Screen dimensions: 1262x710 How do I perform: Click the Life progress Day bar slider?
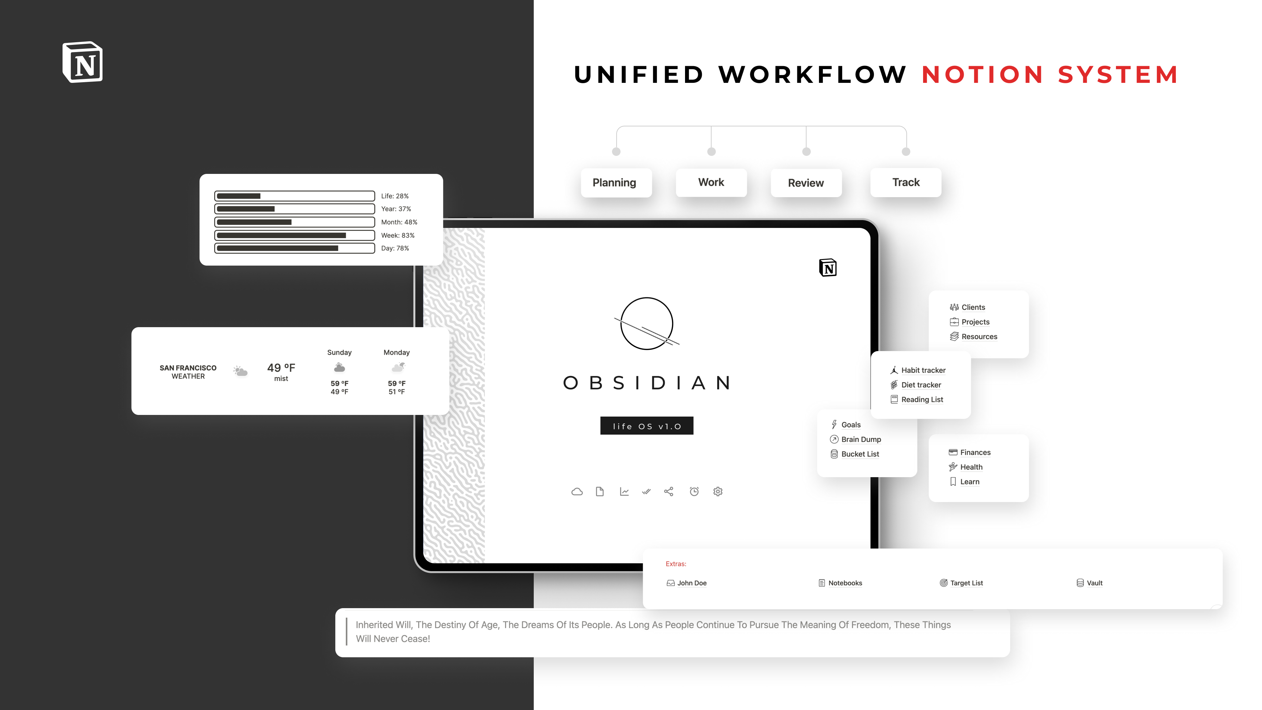pos(295,248)
